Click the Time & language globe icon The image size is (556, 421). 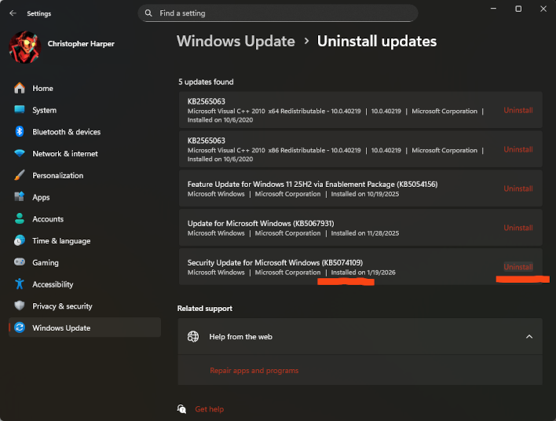(20, 240)
